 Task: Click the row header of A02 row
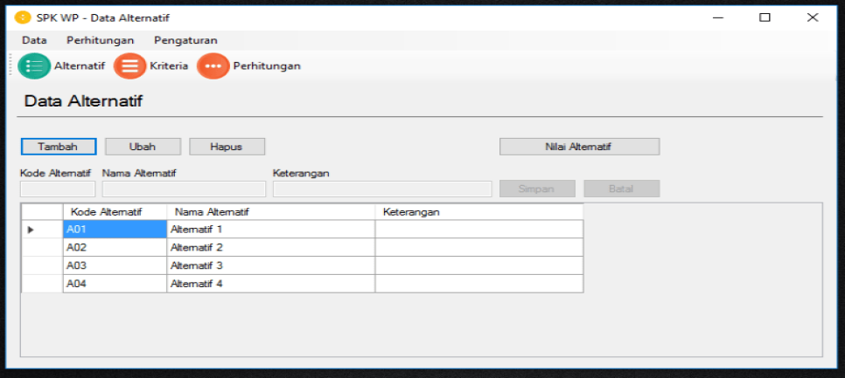point(42,247)
